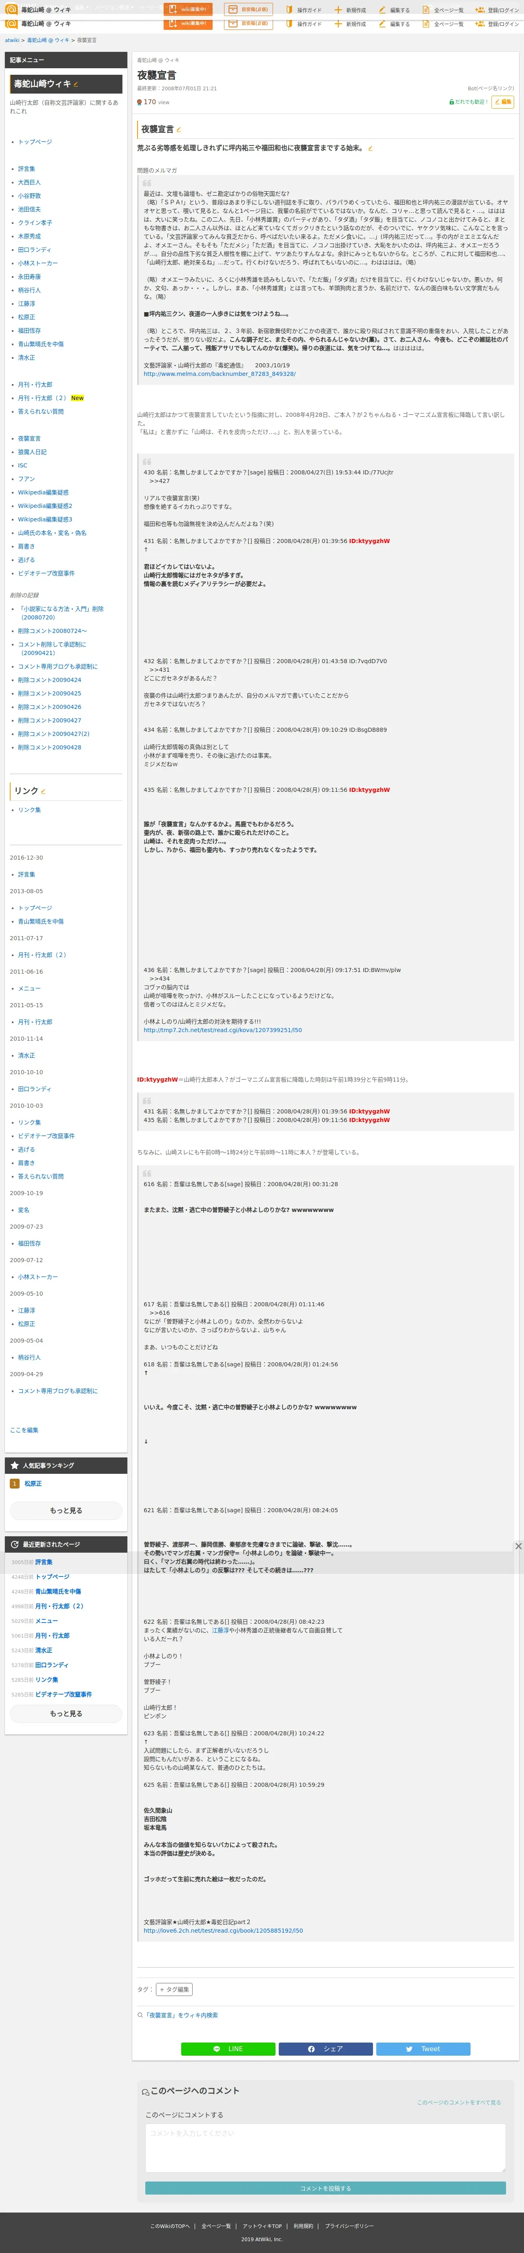Click the 170 view counter icon
Image resolution: width=524 pixels, height=2253 pixels.
coord(140,102)
